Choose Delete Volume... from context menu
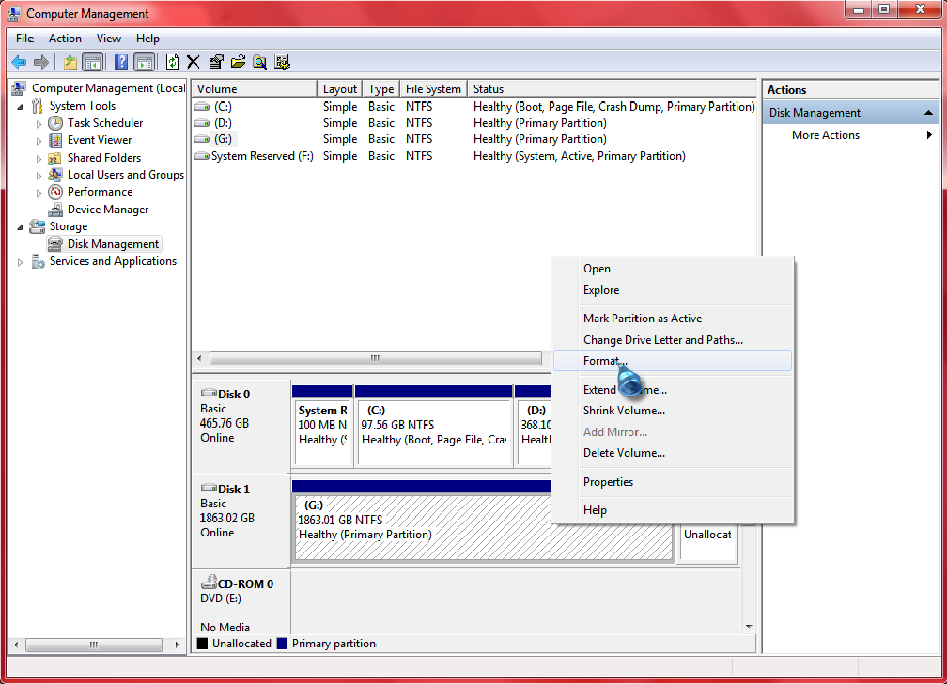 coord(673,453)
